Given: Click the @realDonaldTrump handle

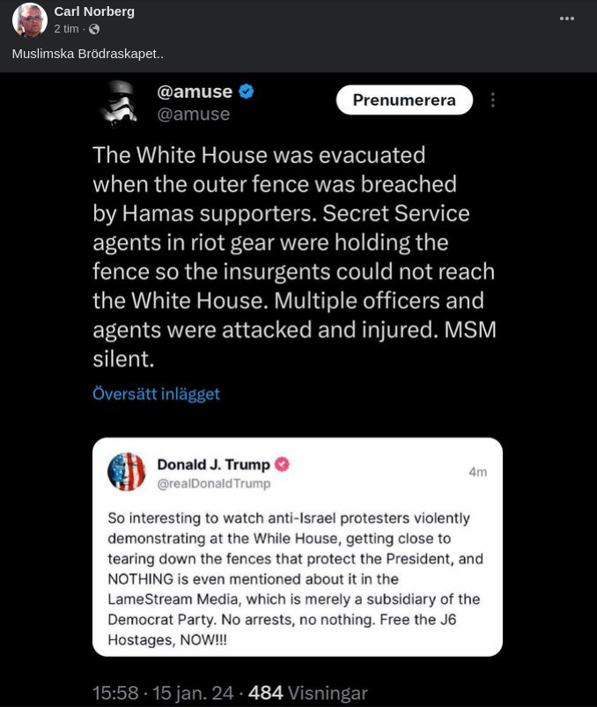Looking at the screenshot, I should 213,483.
